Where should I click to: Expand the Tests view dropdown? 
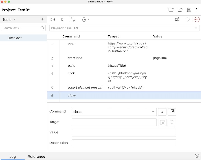pyautogui.click(x=15, y=20)
